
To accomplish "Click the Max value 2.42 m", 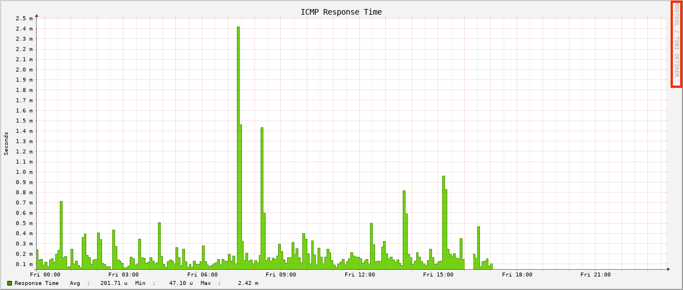I will [x=248, y=283].
